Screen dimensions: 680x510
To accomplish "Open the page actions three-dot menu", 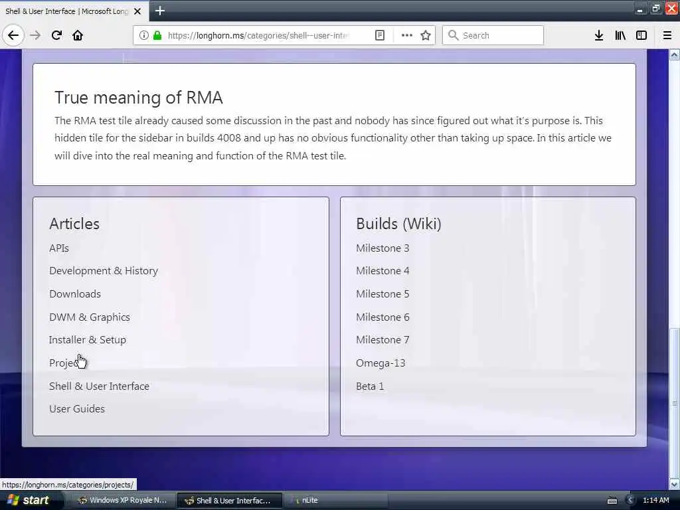I will [407, 35].
